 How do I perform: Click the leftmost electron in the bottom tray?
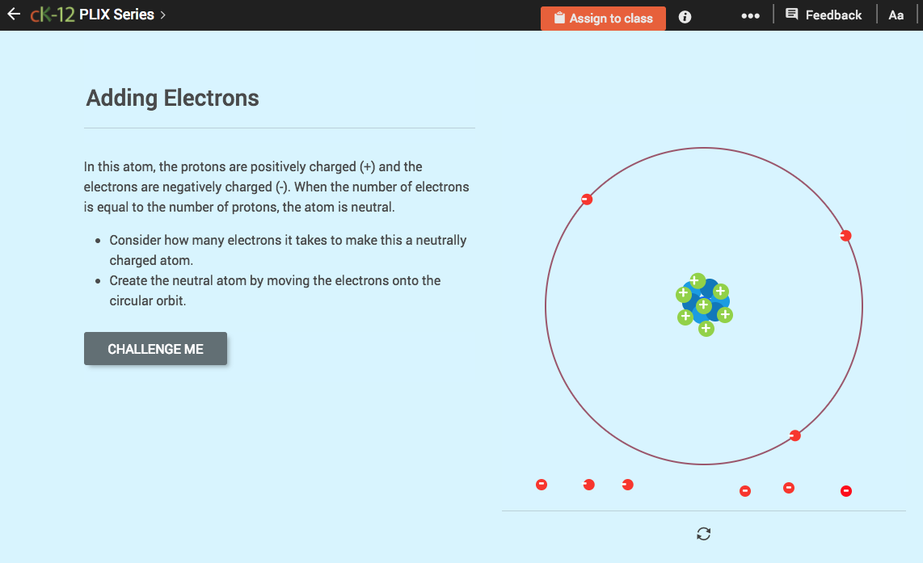(541, 484)
